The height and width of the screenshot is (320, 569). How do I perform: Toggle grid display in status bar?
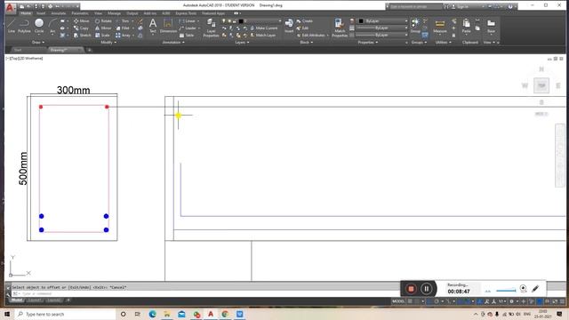pyautogui.click(x=410, y=301)
